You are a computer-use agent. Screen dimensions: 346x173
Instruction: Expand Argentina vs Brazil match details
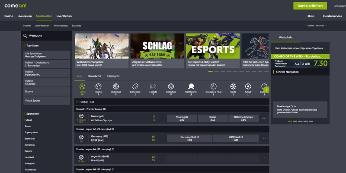click(265, 158)
